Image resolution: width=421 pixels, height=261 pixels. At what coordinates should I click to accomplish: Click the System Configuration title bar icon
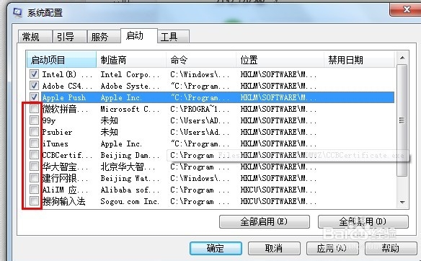tap(17, 12)
